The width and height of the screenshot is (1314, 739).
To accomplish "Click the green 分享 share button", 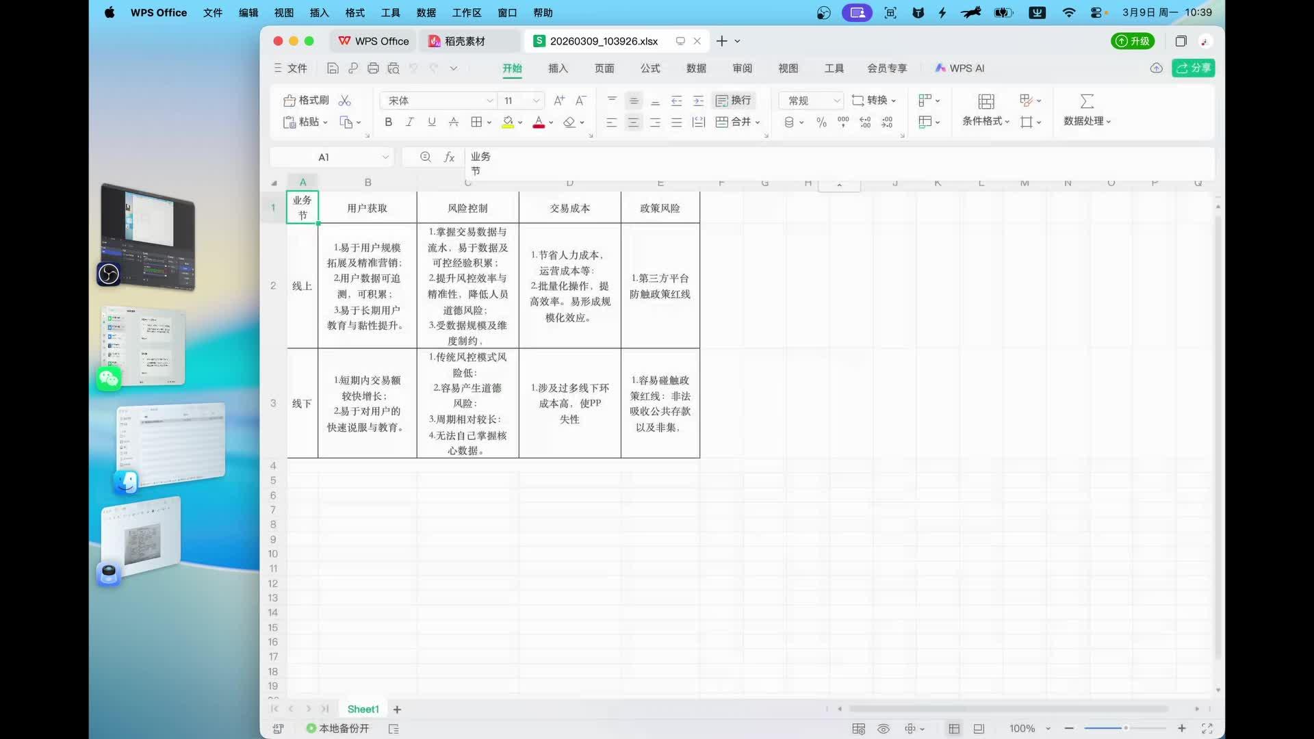I will (x=1194, y=68).
